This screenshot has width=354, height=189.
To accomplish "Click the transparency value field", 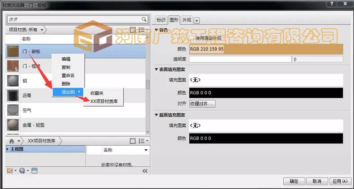I will [x=317, y=60].
